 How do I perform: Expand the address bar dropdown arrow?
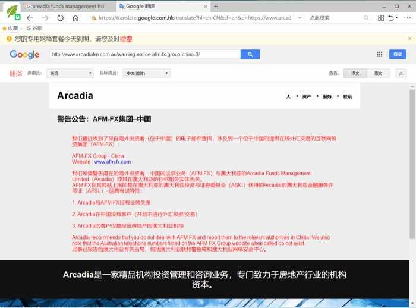coord(300,18)
